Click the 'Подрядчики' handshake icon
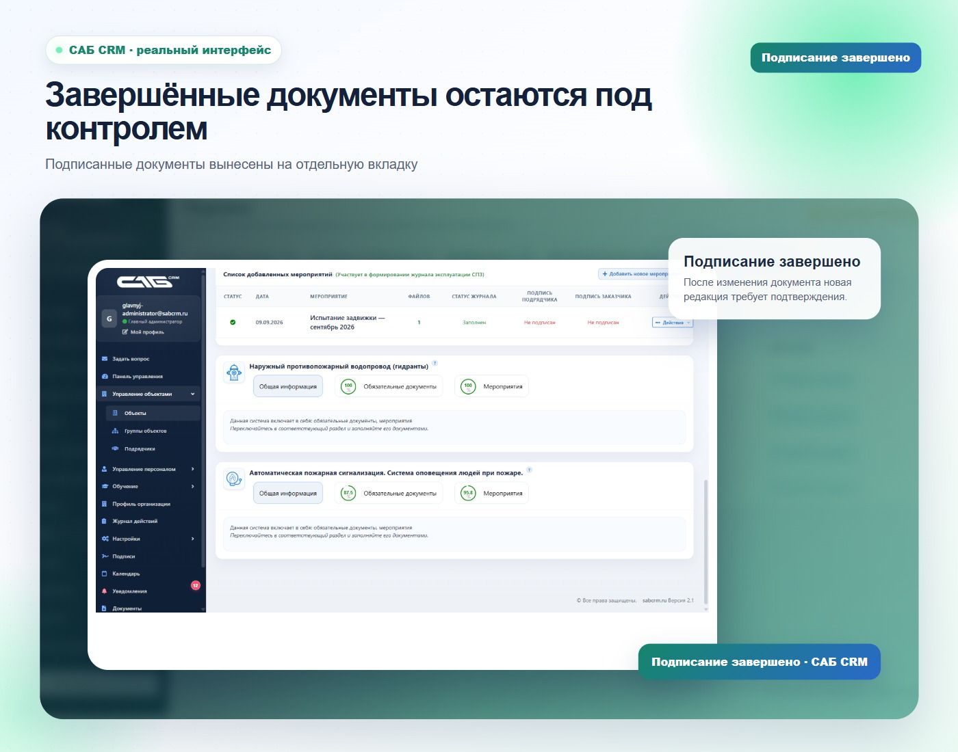Image resolution: width=958 pixels, height=752 pixels. (x=115, y=449)
